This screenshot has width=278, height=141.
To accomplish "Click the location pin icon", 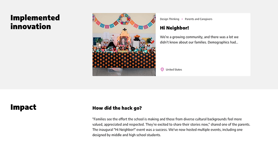I will (x=162, y=69).
